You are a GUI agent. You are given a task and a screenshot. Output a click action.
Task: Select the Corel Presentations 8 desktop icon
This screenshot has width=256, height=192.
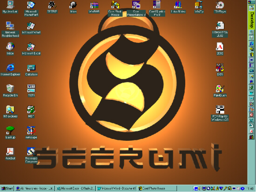[x=136, y=8]
